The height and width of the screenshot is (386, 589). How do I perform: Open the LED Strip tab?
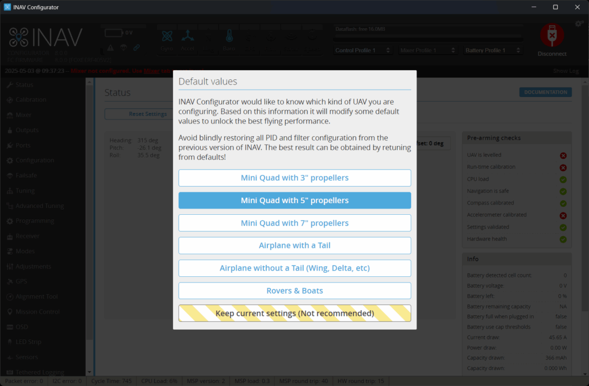pos(43,342)
